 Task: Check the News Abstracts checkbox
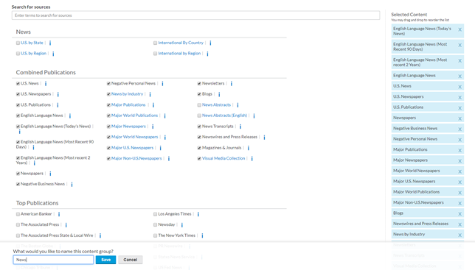click(x=199, y=105)
